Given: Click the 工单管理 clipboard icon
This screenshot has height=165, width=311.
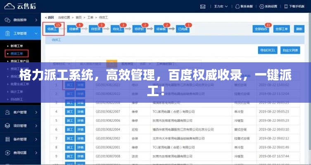Looking at the screenshot, I should (7, 33).
